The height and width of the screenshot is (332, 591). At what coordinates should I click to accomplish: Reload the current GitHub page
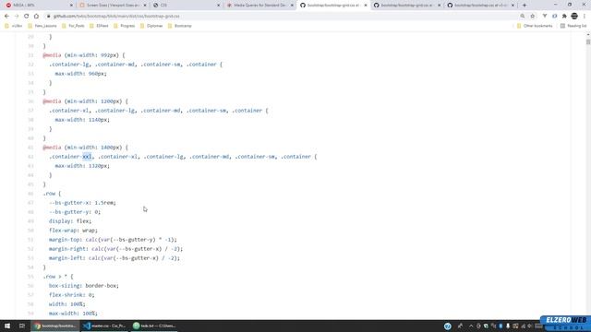pyautogui.click(x=26, y=17)
